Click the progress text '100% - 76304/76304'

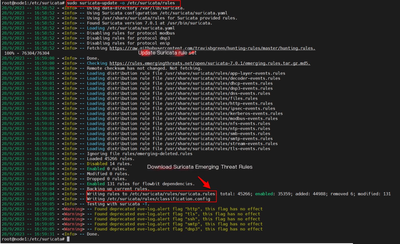[x=27, y=53]
